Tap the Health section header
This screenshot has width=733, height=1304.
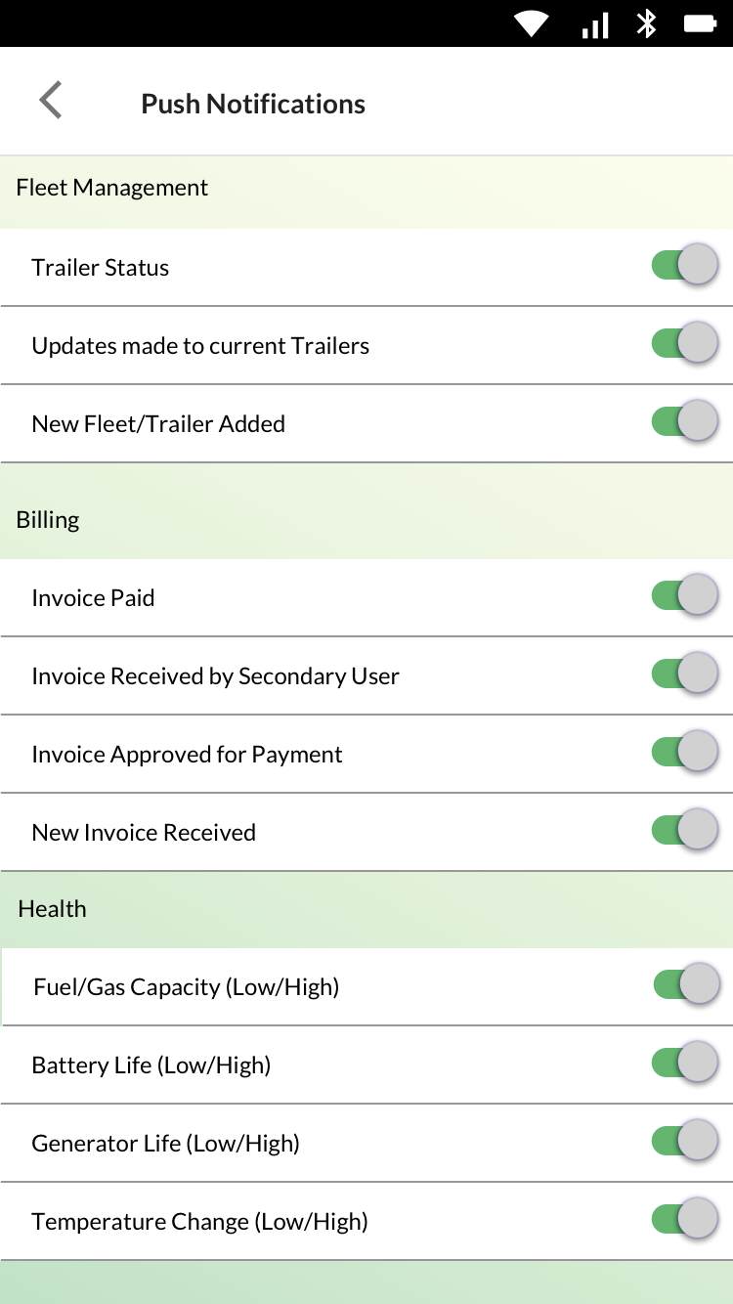pos(53,909)
